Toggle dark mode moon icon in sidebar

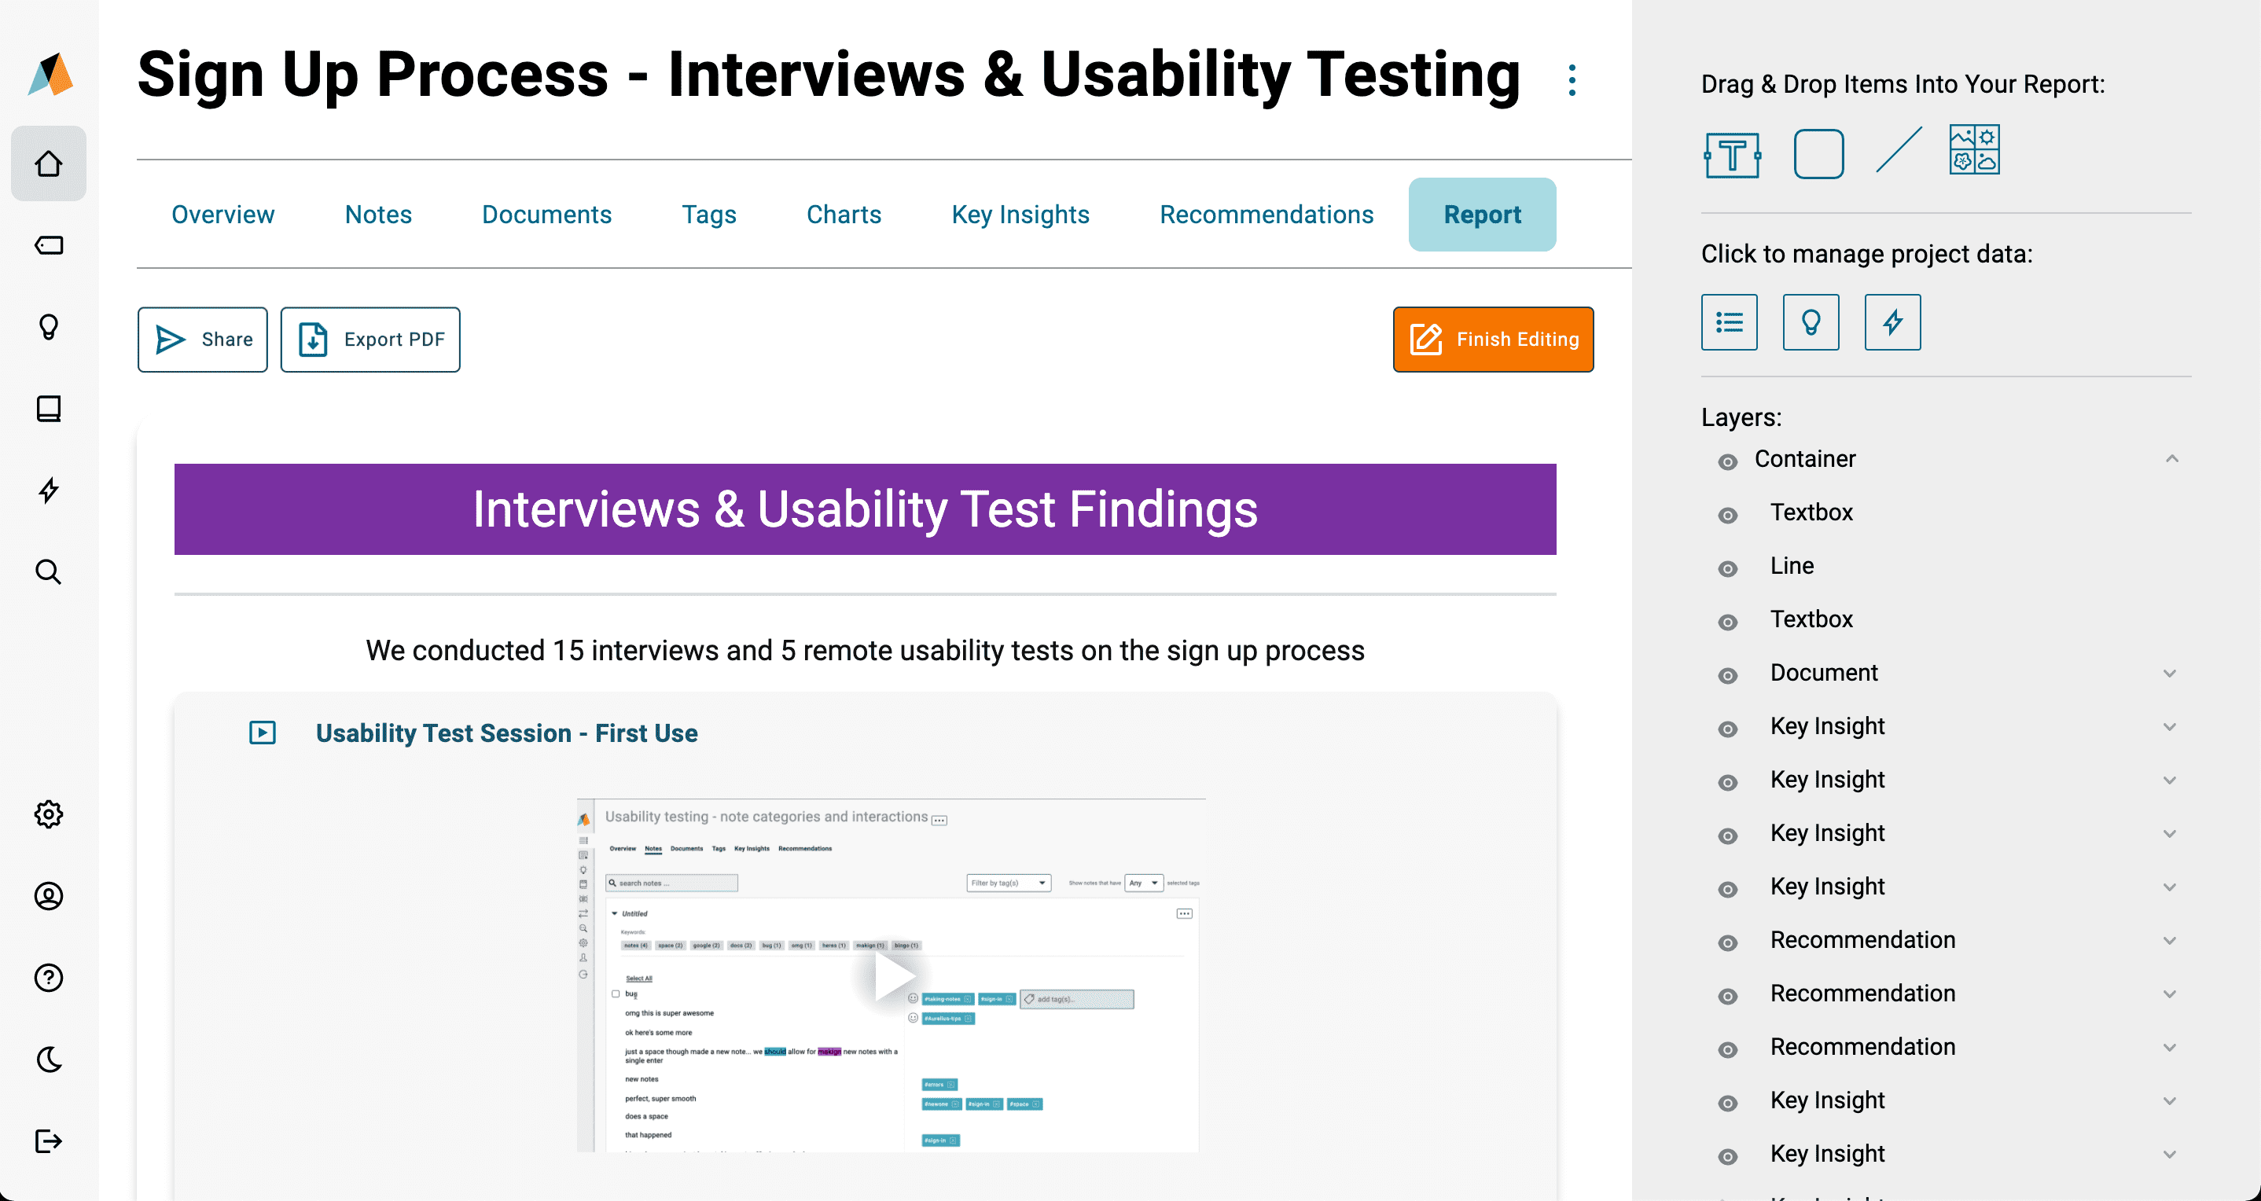[48, 1059]
